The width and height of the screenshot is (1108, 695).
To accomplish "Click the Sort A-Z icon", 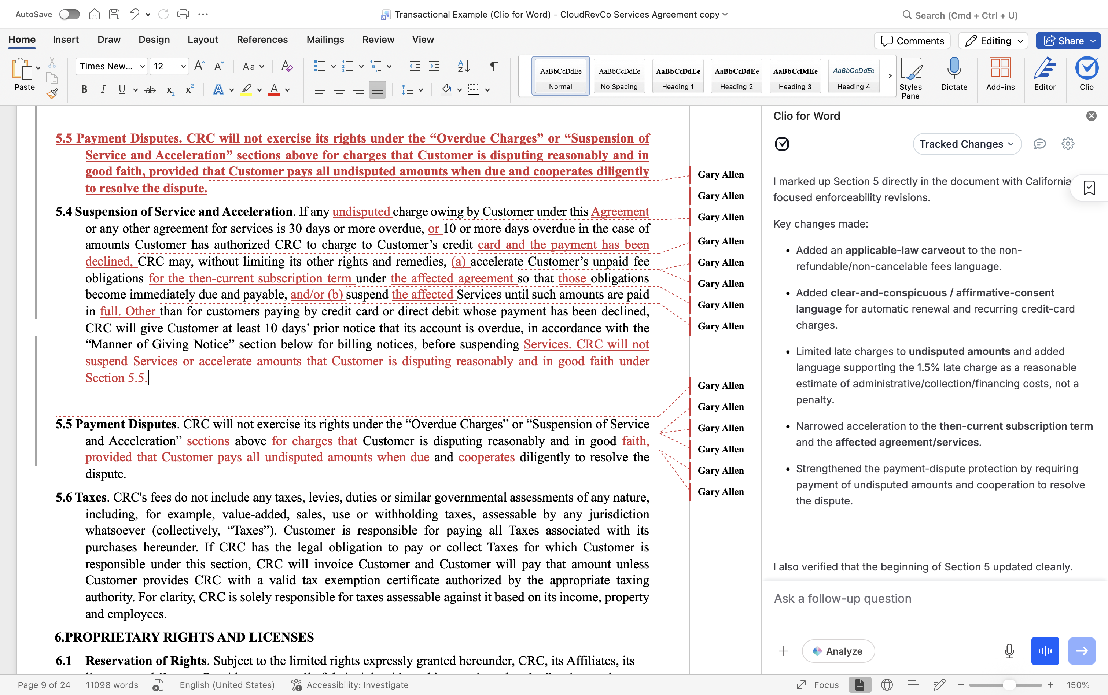I will pos(463,66).
